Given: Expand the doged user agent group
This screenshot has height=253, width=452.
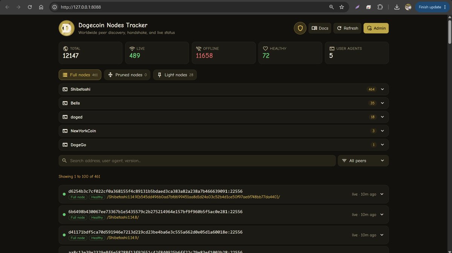Looking at the screenshot, I should tap(223, 117).
